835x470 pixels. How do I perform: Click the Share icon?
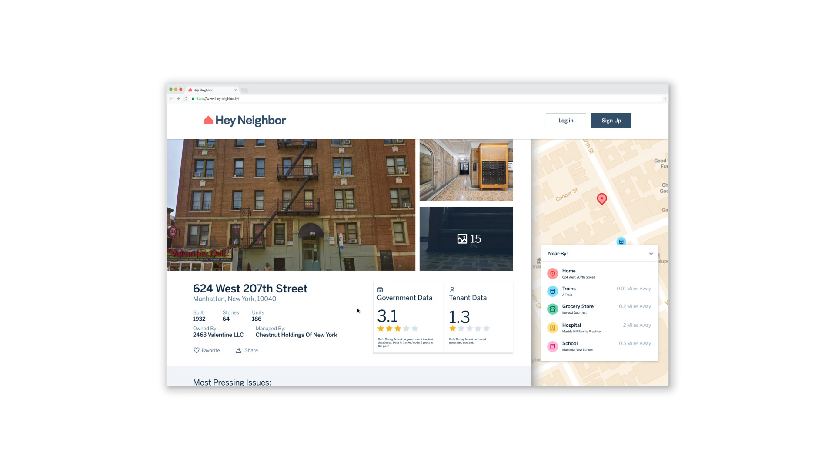(x=239, y=350)
